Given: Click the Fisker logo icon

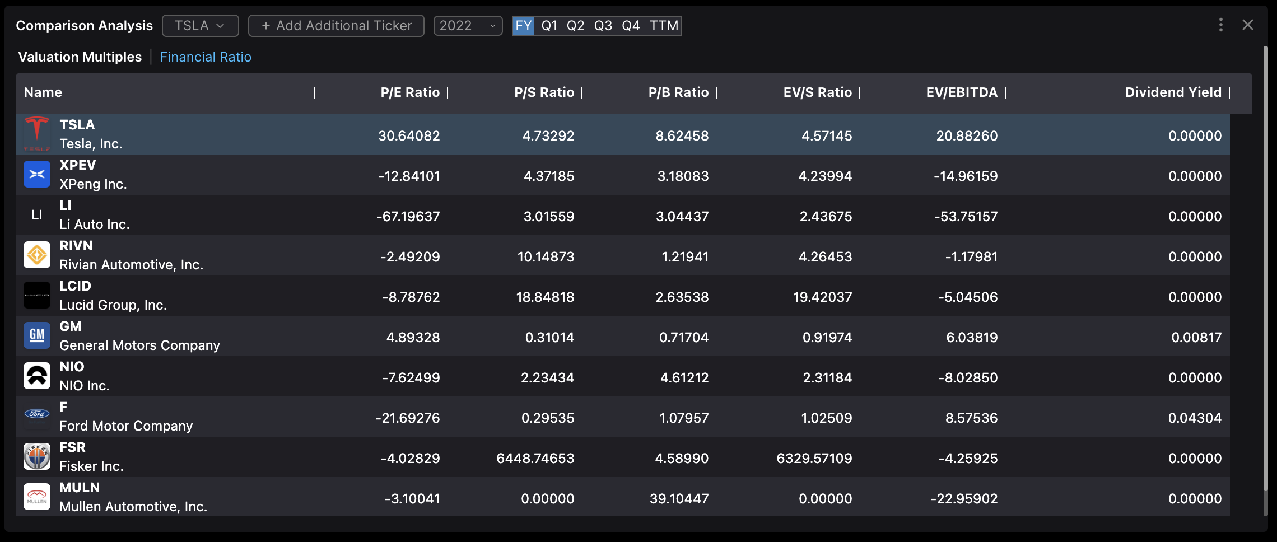Looking at the screenshot, I should [x=37, y=456].
